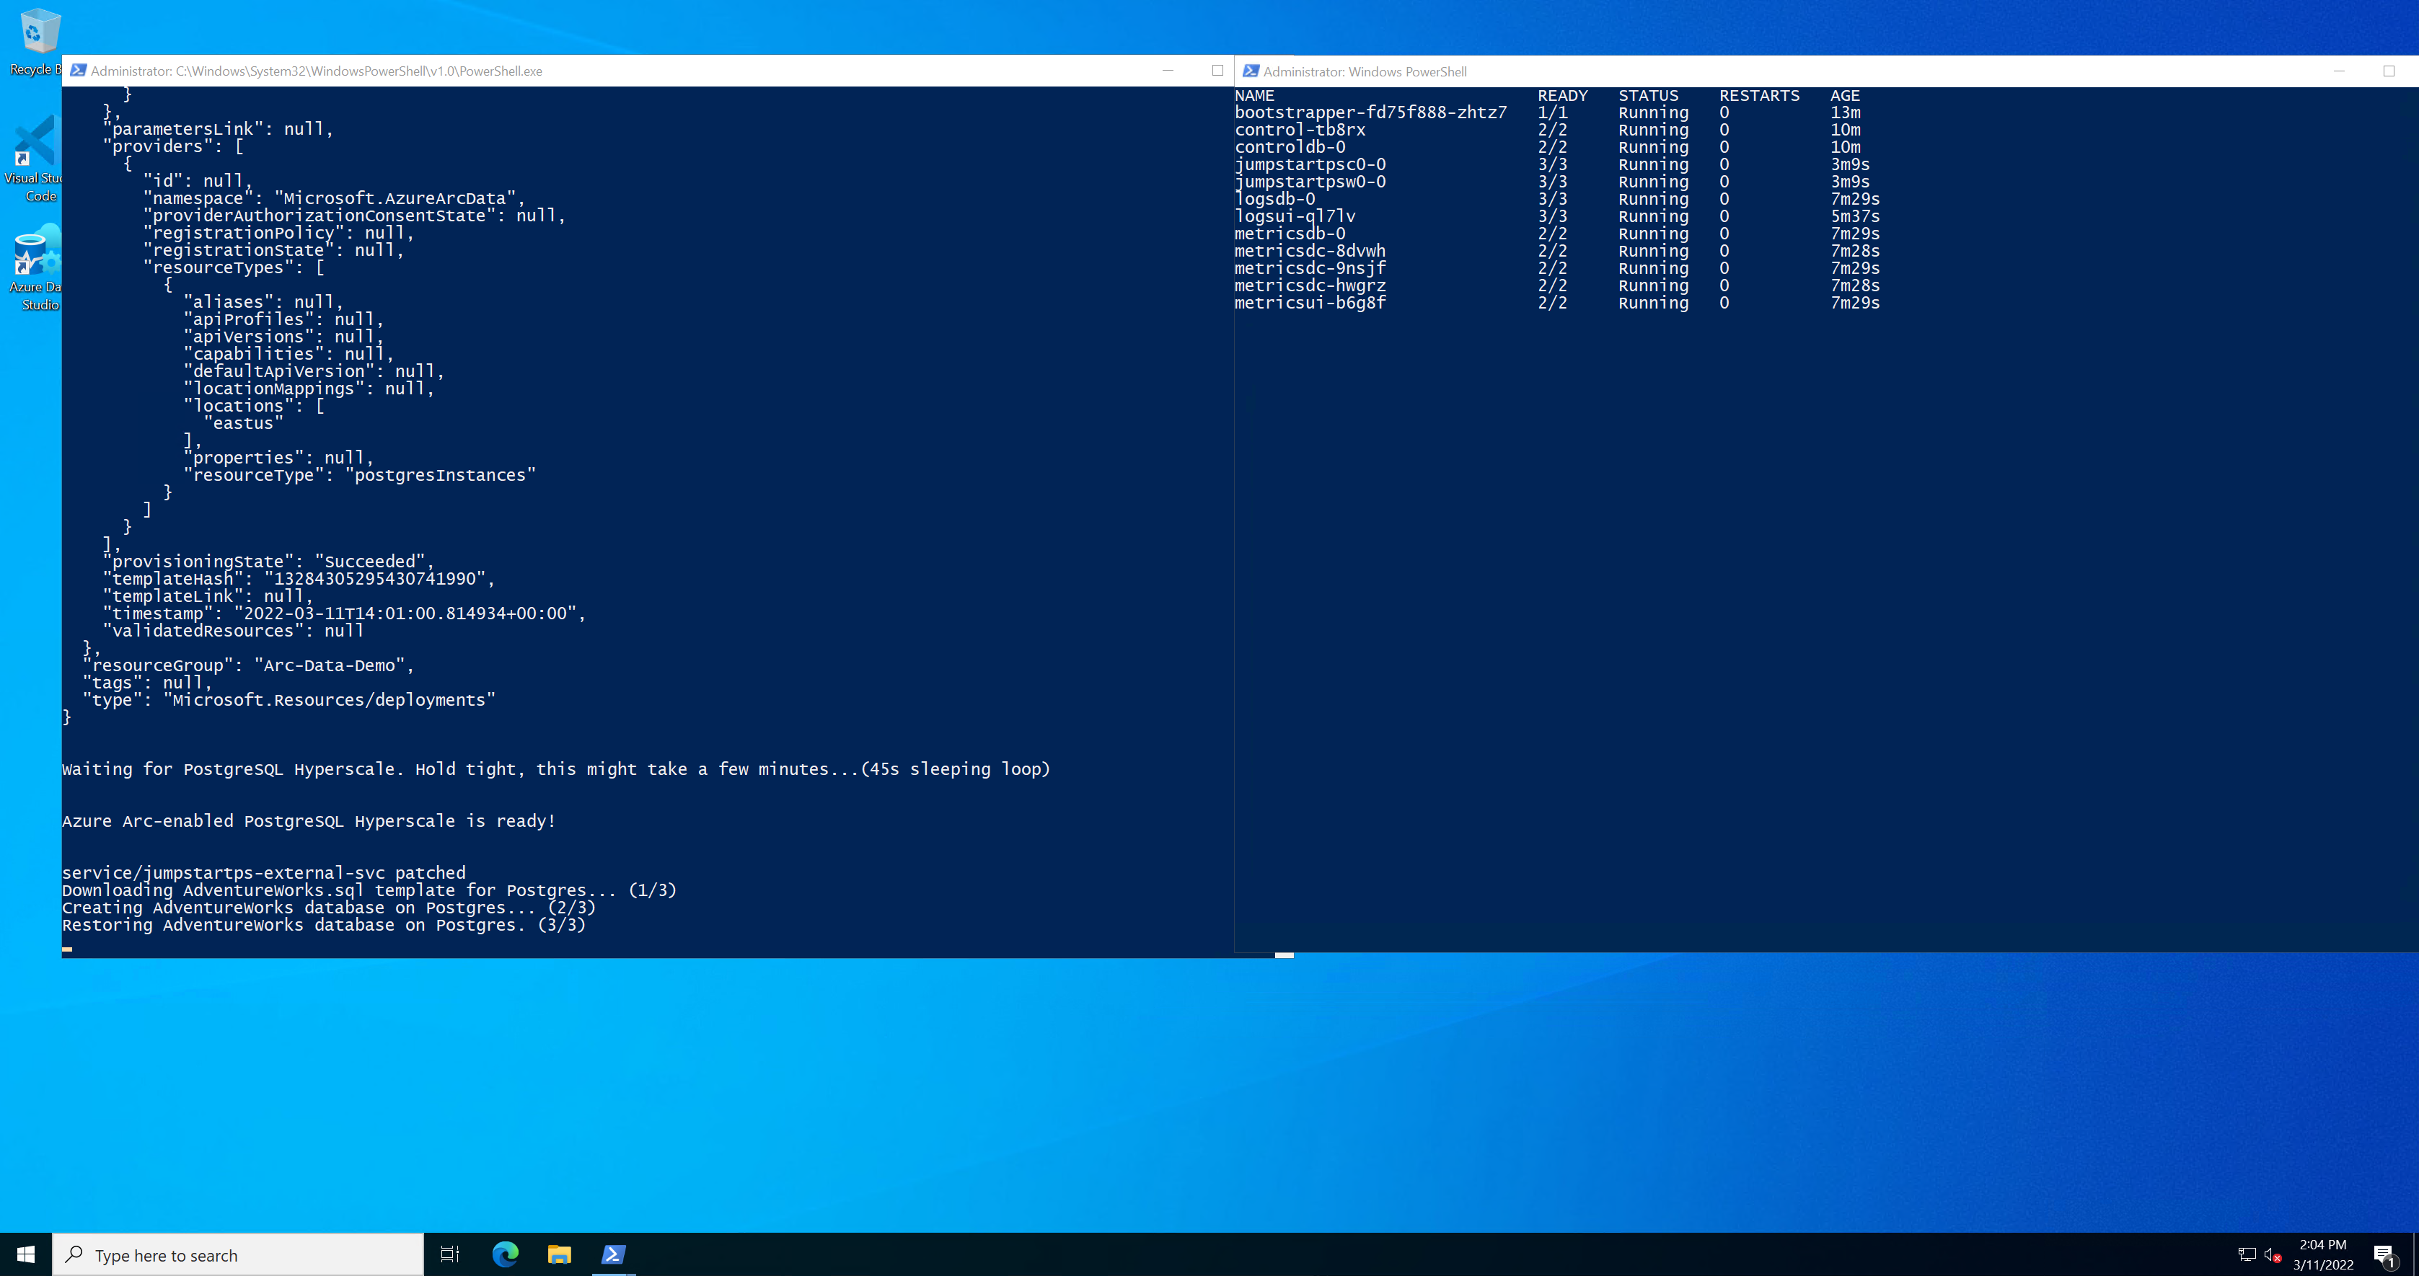Screen dimensions: 2419x1276
Task: Open the clock and date flyout
Action: (x=2323, y=1254)
